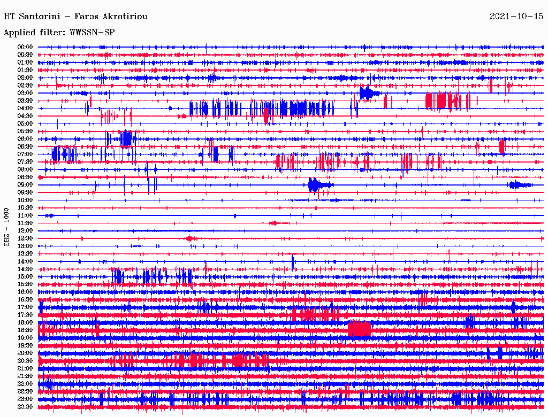Select the 08:30 time label

[x=25, y=177]
